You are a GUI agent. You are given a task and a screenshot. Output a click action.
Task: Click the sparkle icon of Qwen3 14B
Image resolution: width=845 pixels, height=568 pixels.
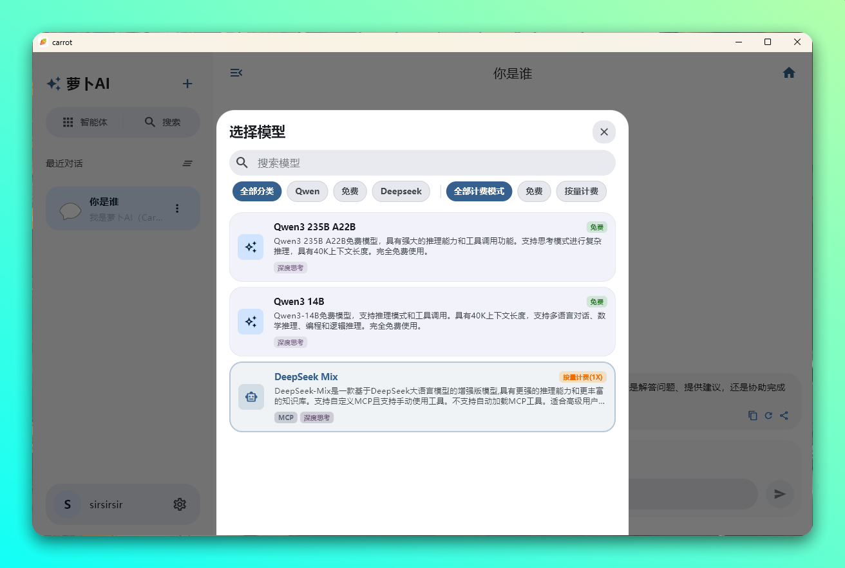point(251,322)
